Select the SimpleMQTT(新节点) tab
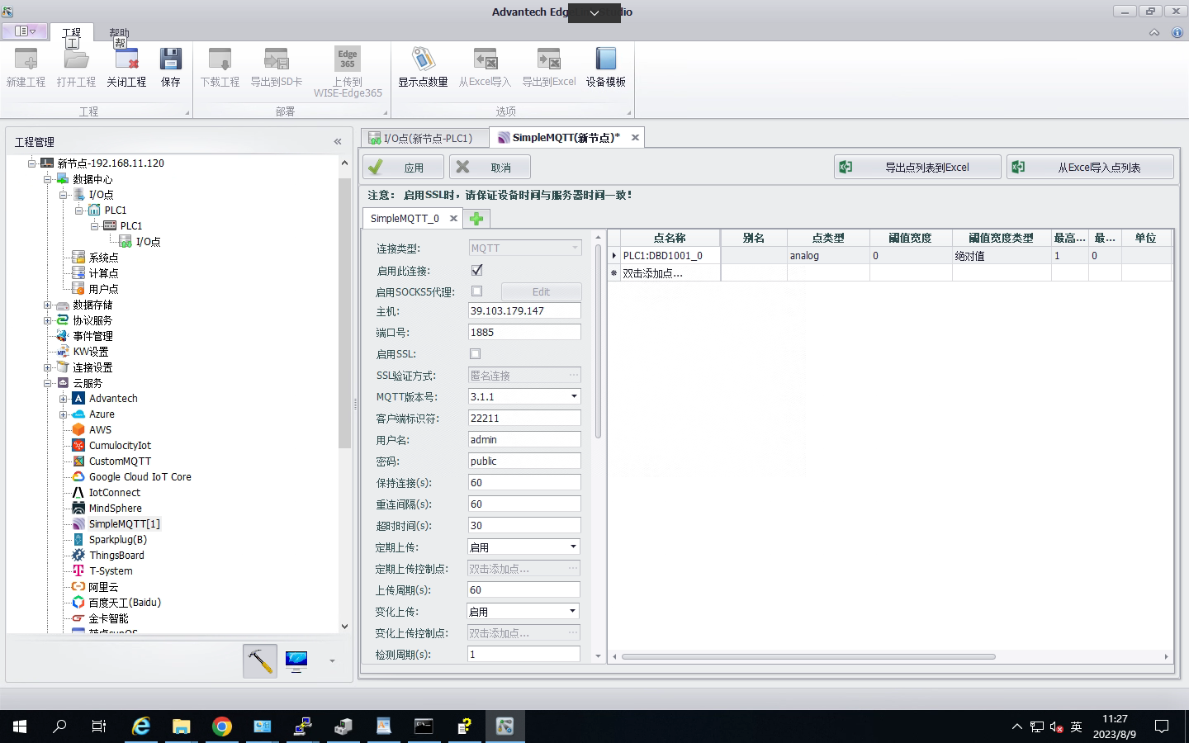The height and width of the screenshot is (743, 1189). click(x=566, y=138)
